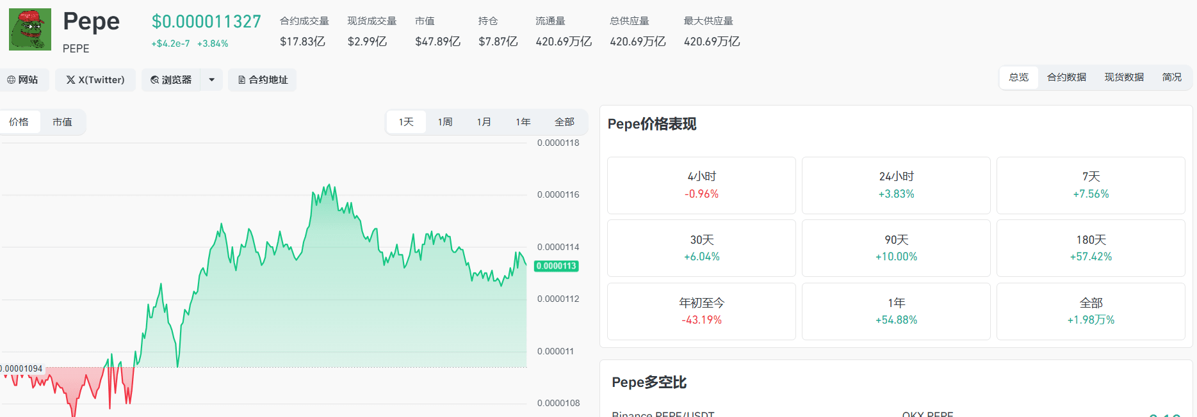Select the 全部 chart range
The height and width of the screenshot is (417, 1197).
point(564,122)
